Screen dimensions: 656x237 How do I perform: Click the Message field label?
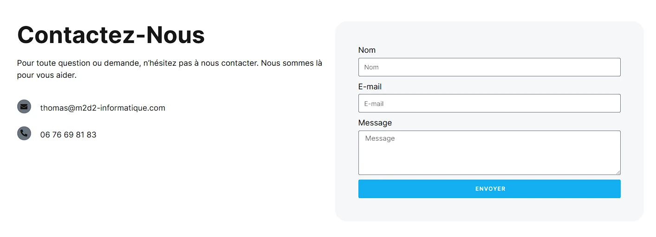[x=375, y=123]
